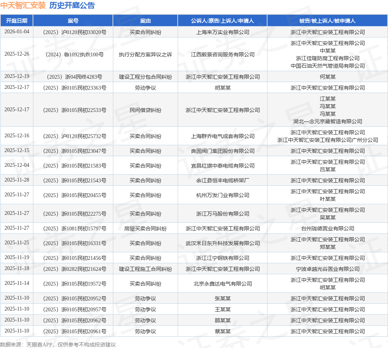Click the 被告/被上诉人/被申请人 column header
The width and height of the screenshot is (388, 348).
coord(327,21)
